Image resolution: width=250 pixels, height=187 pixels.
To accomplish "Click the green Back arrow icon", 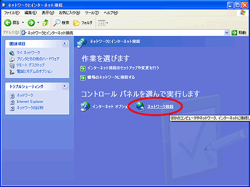I will [x=7, y=23].
